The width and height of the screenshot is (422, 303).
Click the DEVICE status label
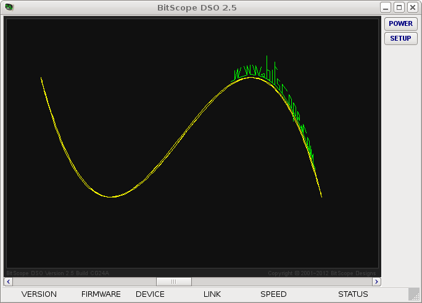tap(150, 294)
